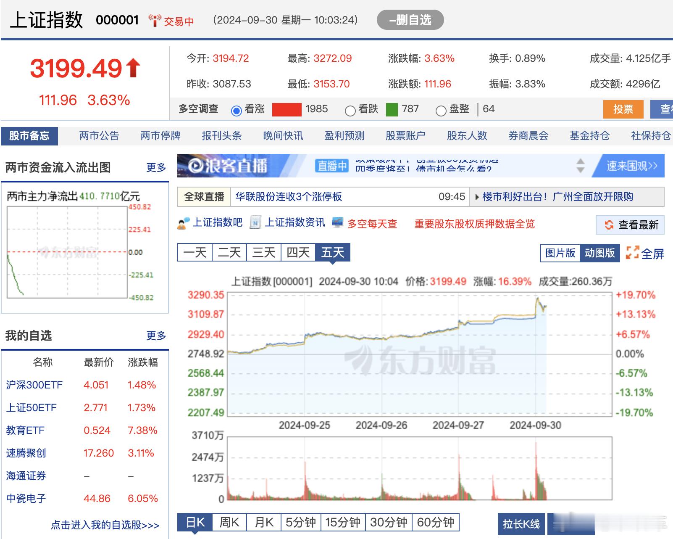673x539 pixels.
Task: Switch to 周K chart tab
Action: pos(229,522)
